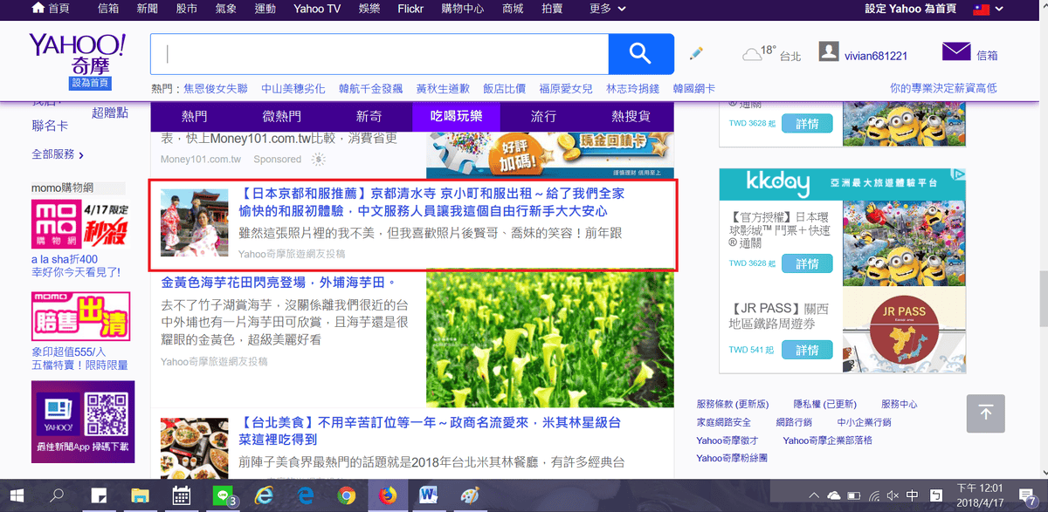This screenshot has width=1048, height=512.
Task: Click 詳情 button for JR PASS
Action: click(x=807, y=350)
